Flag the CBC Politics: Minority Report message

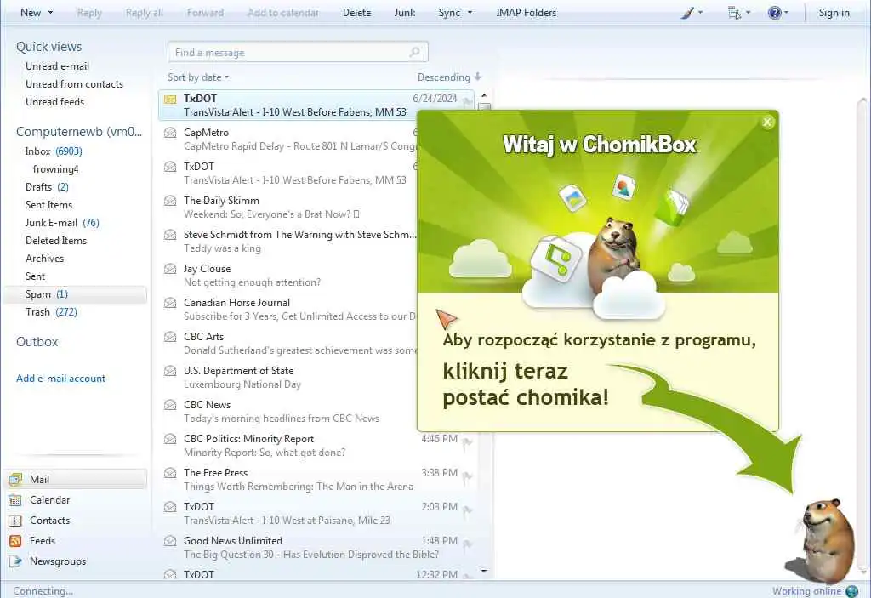468,441
